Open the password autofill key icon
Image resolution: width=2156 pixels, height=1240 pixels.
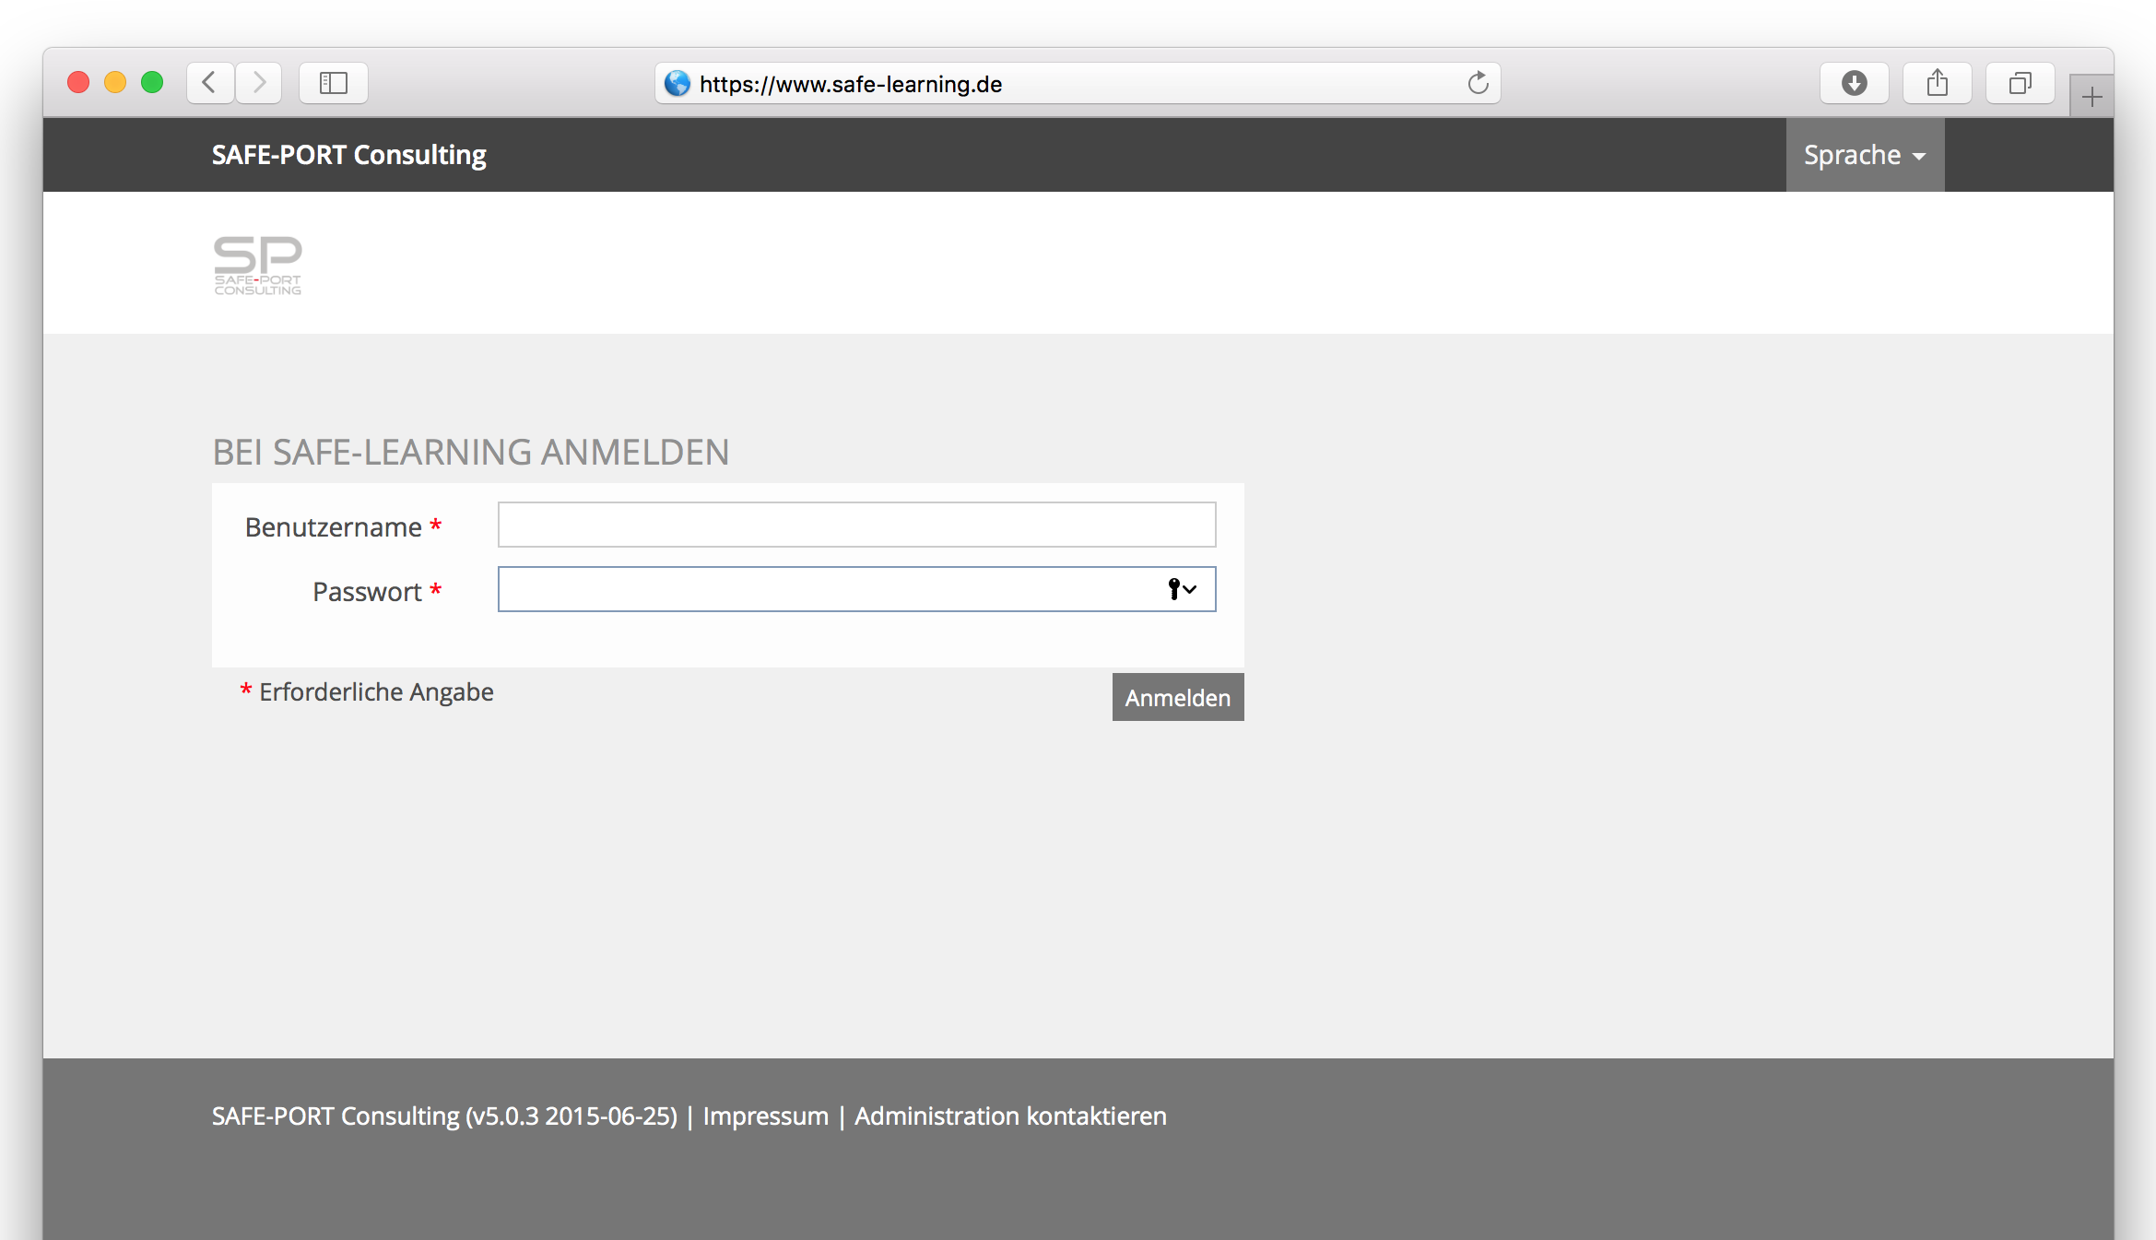tap(1182, 589)
